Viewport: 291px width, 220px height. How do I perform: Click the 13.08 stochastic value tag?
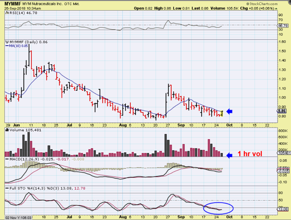(283, 209)
